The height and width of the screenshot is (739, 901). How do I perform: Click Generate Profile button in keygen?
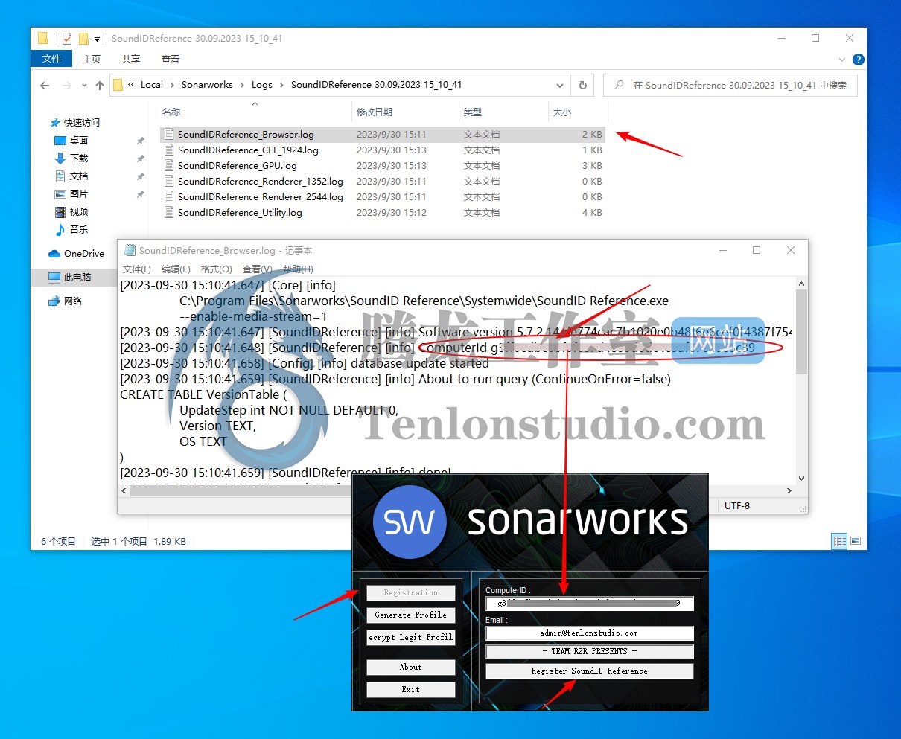point(411,615)
